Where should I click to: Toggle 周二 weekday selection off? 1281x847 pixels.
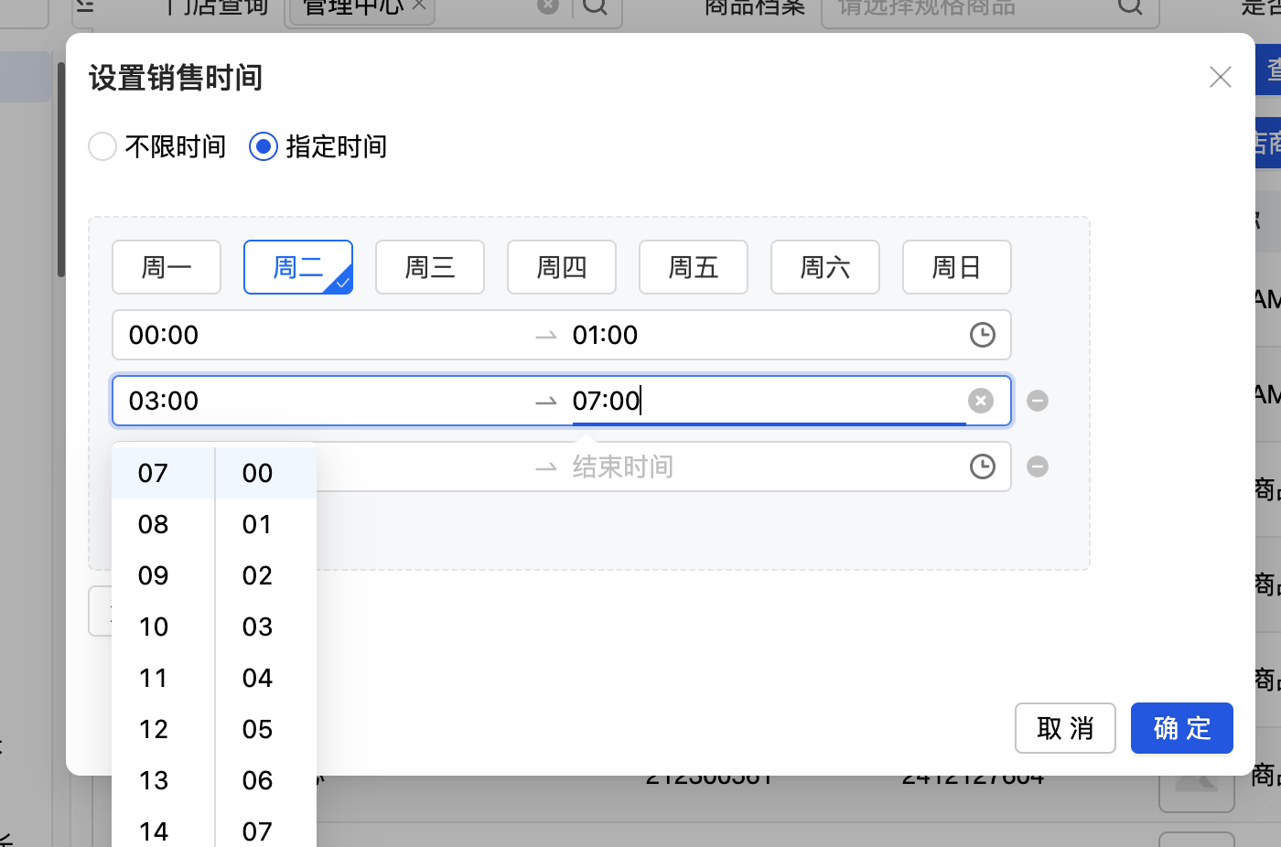pyautogui.click(x=297, y=267)
